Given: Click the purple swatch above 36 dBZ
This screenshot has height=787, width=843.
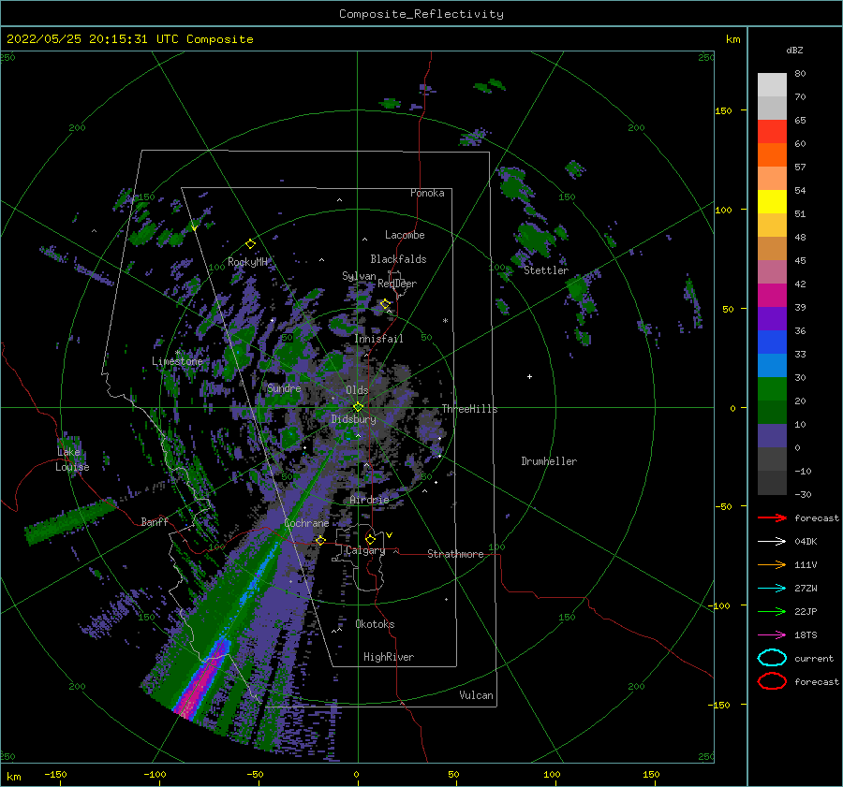Looking at the screenshot, I should click(x=772, y=318).
